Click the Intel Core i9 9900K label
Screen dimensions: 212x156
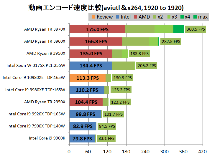[47, 138]
